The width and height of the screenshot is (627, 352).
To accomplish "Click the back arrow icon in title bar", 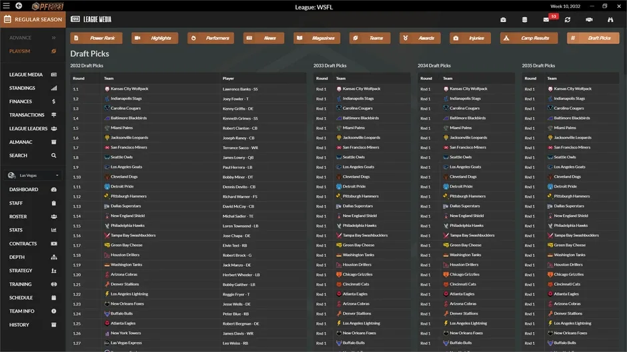I will click(x=19, y=6).
